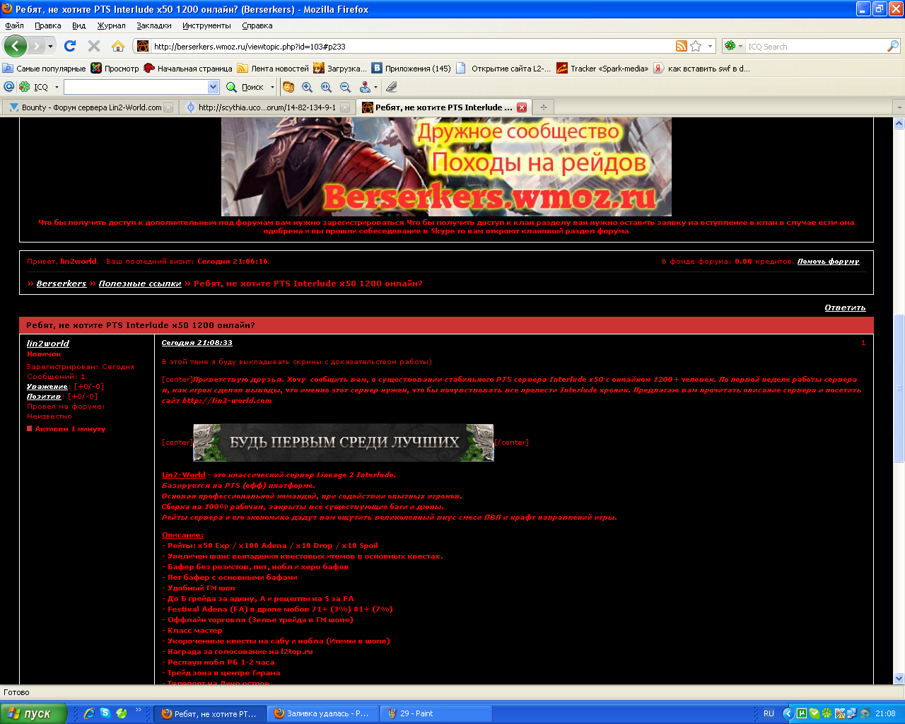The image size is (905, 724).
Task: Close the scythia.uco forum tab
Action: click(345, 107)
